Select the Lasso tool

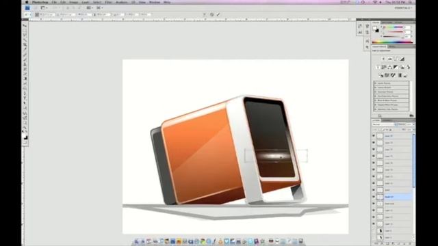tap(25, 35)
